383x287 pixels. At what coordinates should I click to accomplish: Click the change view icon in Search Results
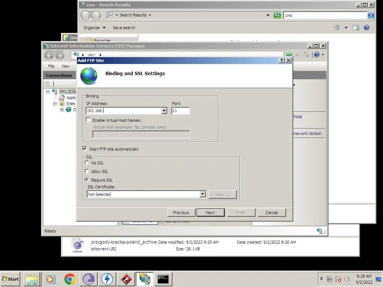[x=337, y=28]
